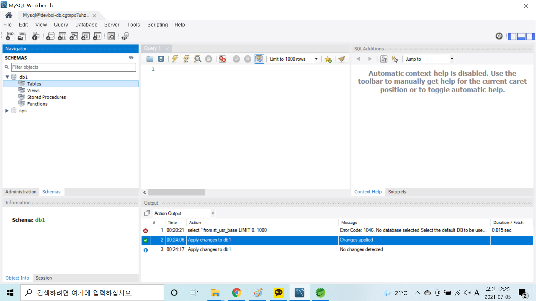Refresh the schemas list icon
Screen dimensions: 536x301
(x=131, y=58)
